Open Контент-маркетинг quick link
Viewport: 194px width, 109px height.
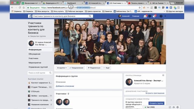40,83
